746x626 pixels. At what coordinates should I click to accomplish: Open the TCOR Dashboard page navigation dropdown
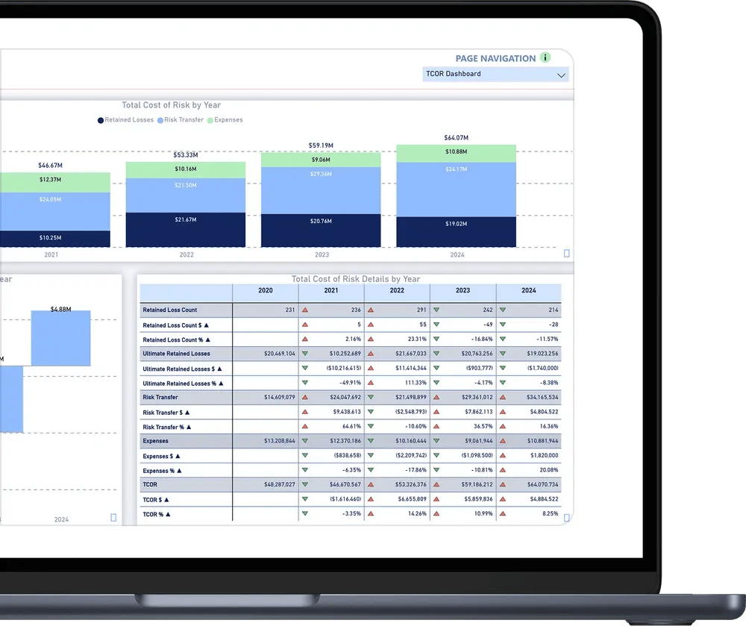pos(495,74)
